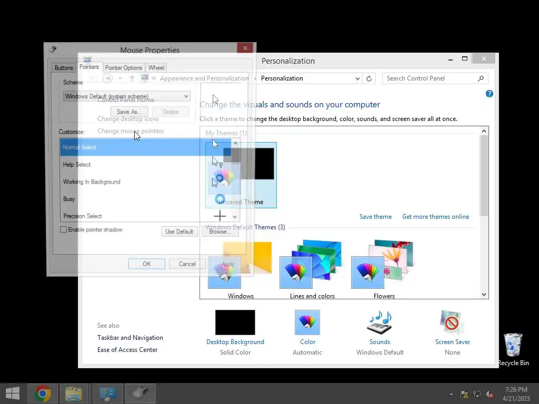539x404 pixels.
Task: Open Color settings icon
Action: [x=307, y=322]
